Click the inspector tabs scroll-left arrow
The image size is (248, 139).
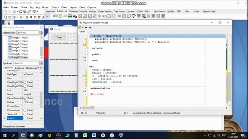[39, 68]
